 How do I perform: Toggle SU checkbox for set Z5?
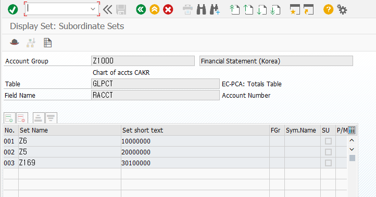[328, 152]
